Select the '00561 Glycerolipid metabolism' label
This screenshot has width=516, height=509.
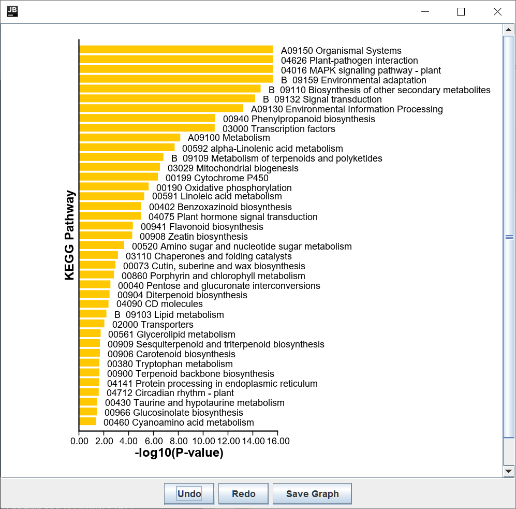(x=172, y=335)
